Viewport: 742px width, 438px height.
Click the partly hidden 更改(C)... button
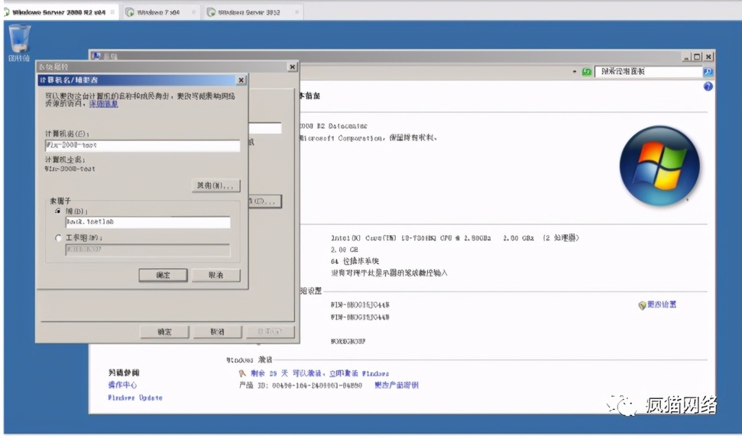click(x=265, y=201)
